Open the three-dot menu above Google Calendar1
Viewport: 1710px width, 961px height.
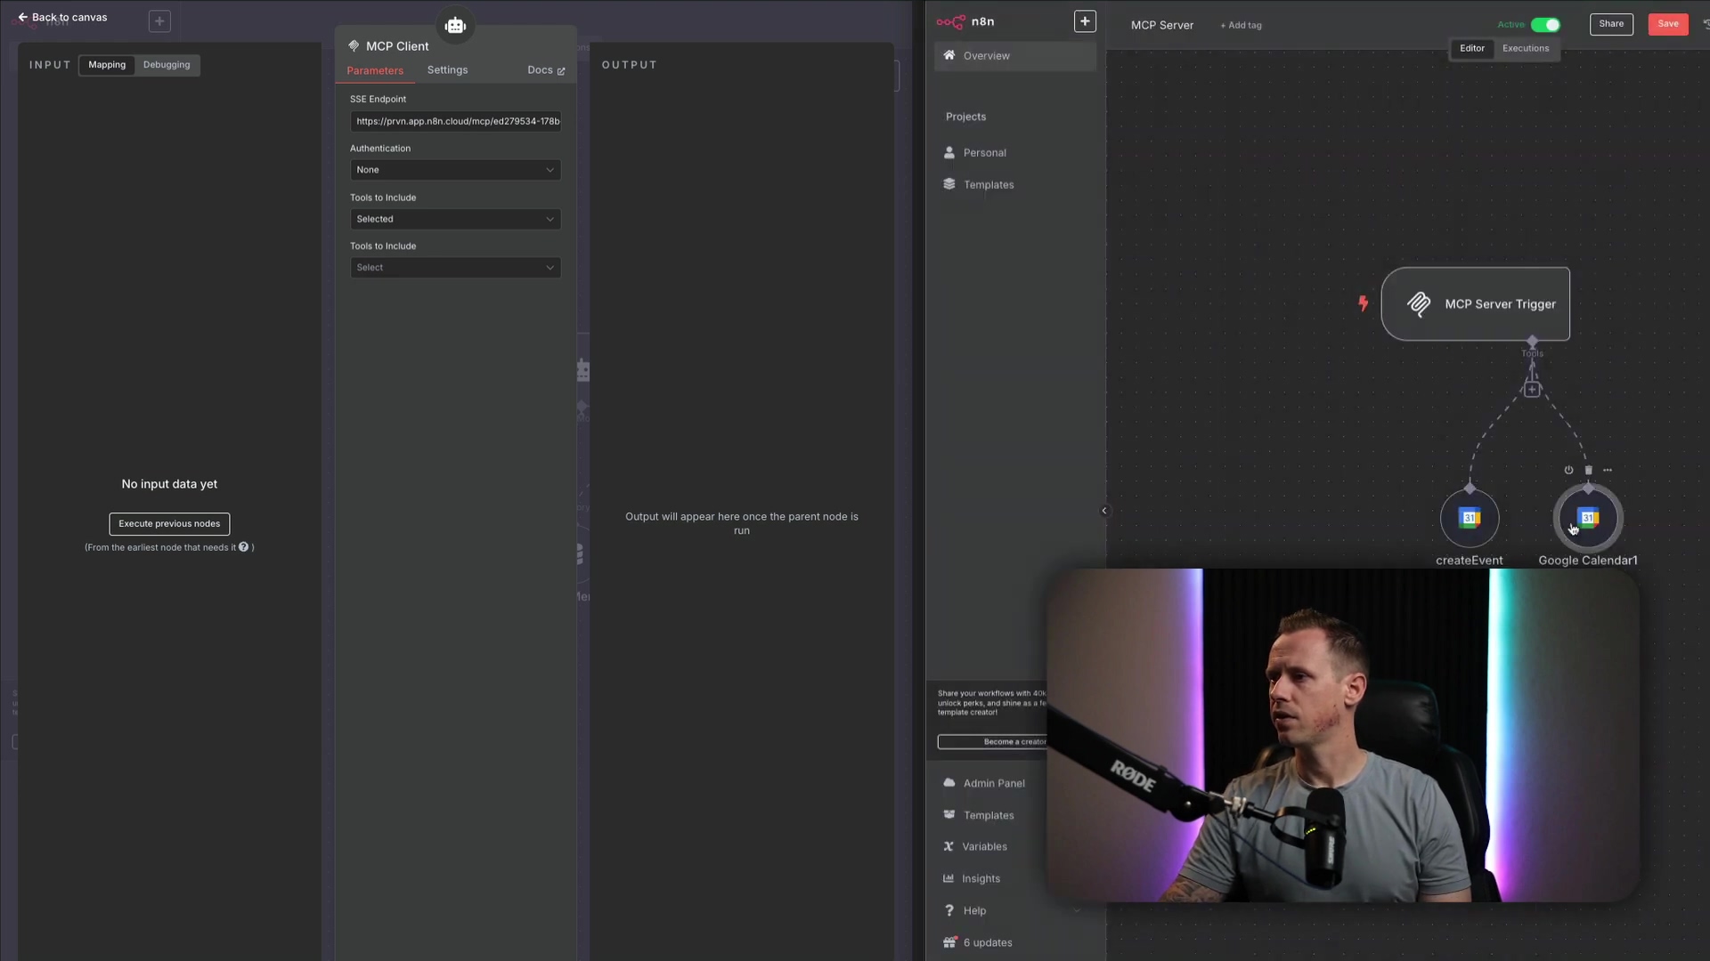click(x=1608, y=471)
